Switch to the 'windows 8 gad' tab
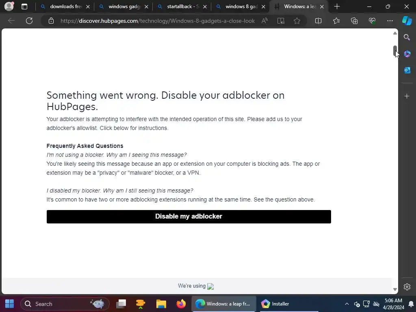 click(x=241, y=6)
